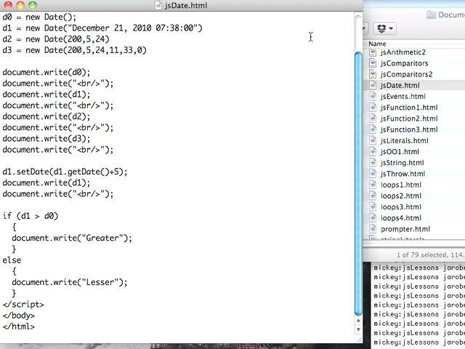Select the jsLiterals.html file icon

click(x=373, y=140)
